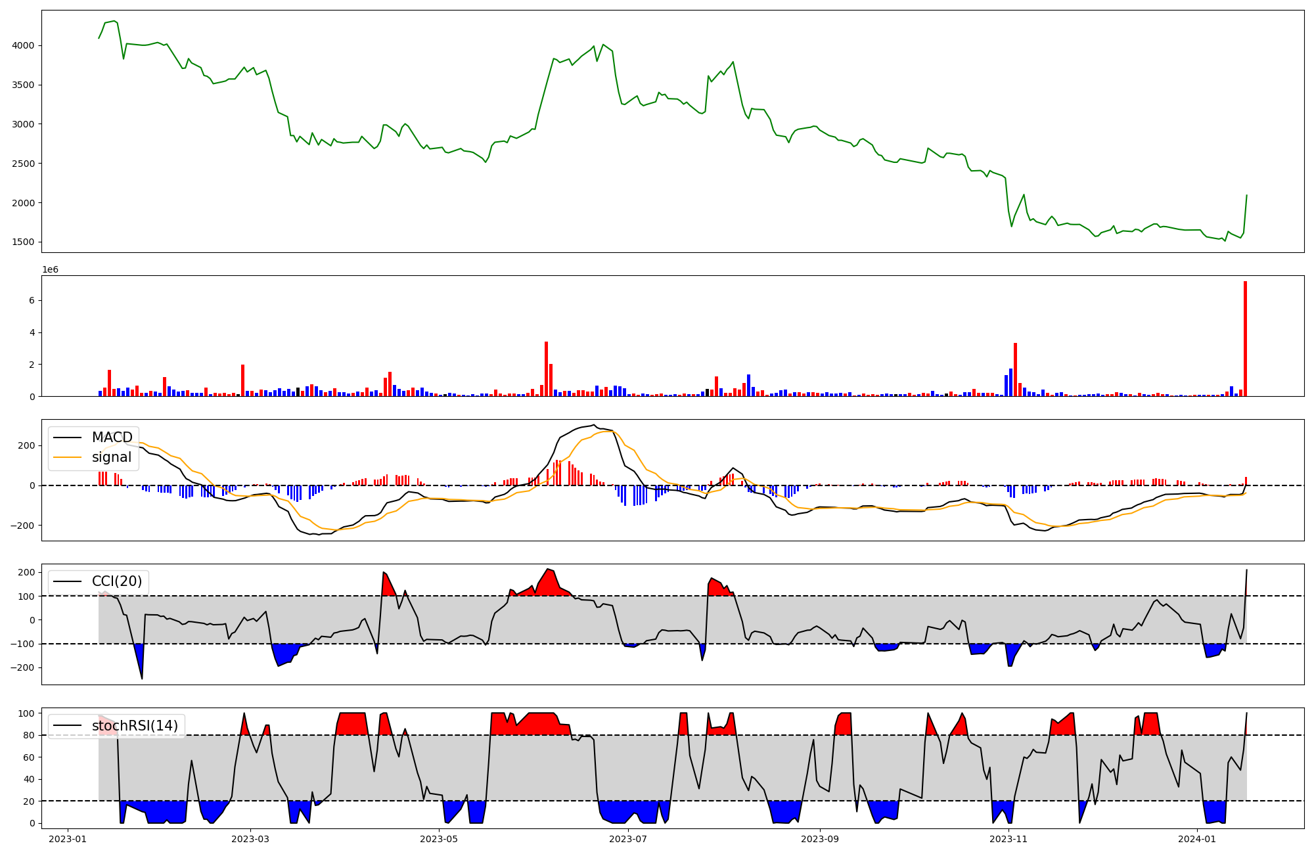Image resolution: width=1314 pixels, height=854 pixels.
Task: Click the 1e6 exponent label above volume axis
Action: coord(51,270)
